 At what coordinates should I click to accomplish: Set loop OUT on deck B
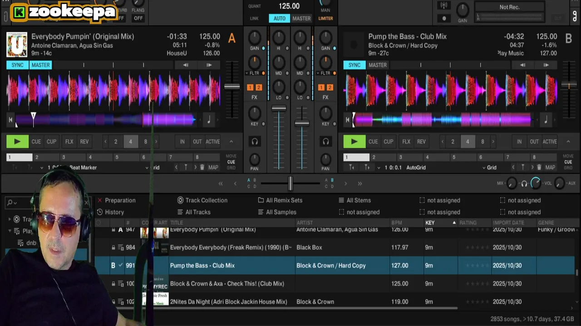tap(534, 142)
